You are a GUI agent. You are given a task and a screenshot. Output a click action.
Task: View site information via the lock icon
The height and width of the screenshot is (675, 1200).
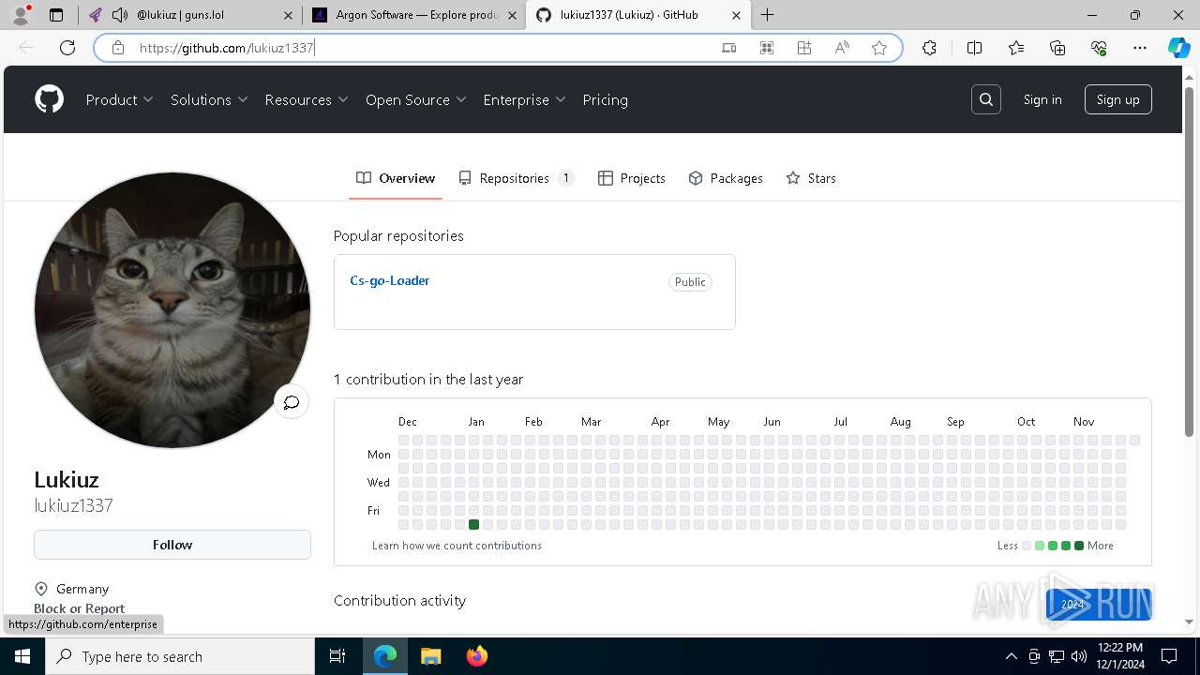point(118,48)
